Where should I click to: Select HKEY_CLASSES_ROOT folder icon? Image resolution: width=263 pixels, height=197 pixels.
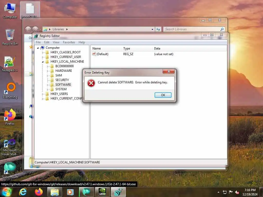(47, 52)
